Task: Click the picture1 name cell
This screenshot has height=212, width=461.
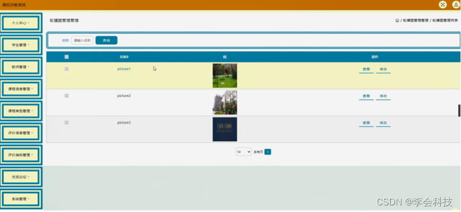Action: (x=124, y=69)
